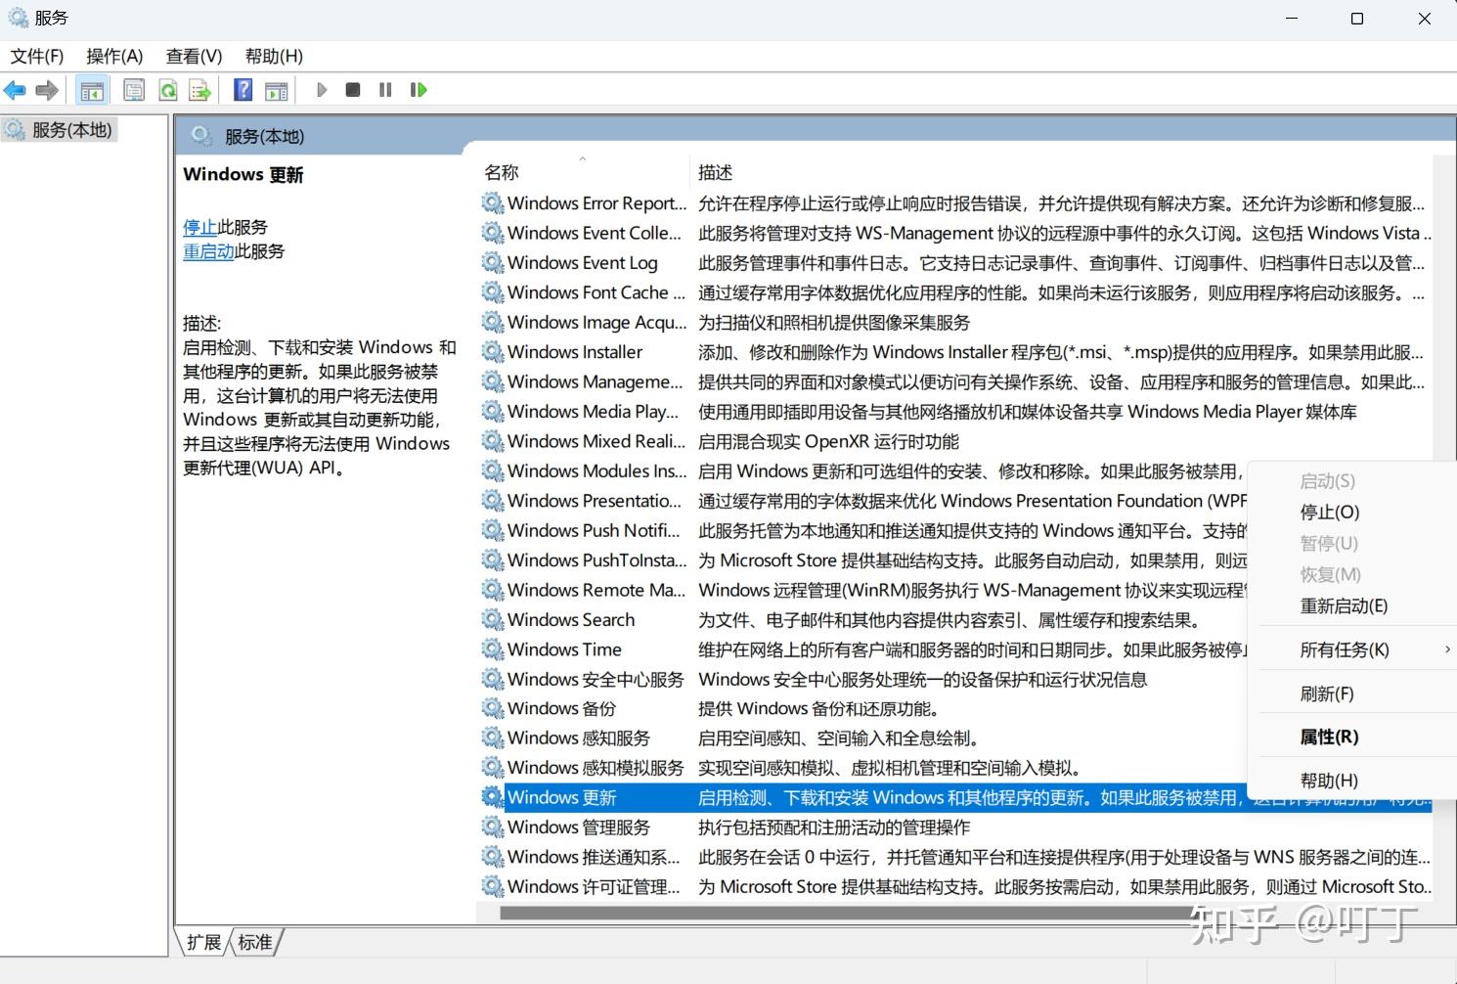Open the 查看(V) menu
This screenshot has height=984, width=1457.
click(194, 57)
